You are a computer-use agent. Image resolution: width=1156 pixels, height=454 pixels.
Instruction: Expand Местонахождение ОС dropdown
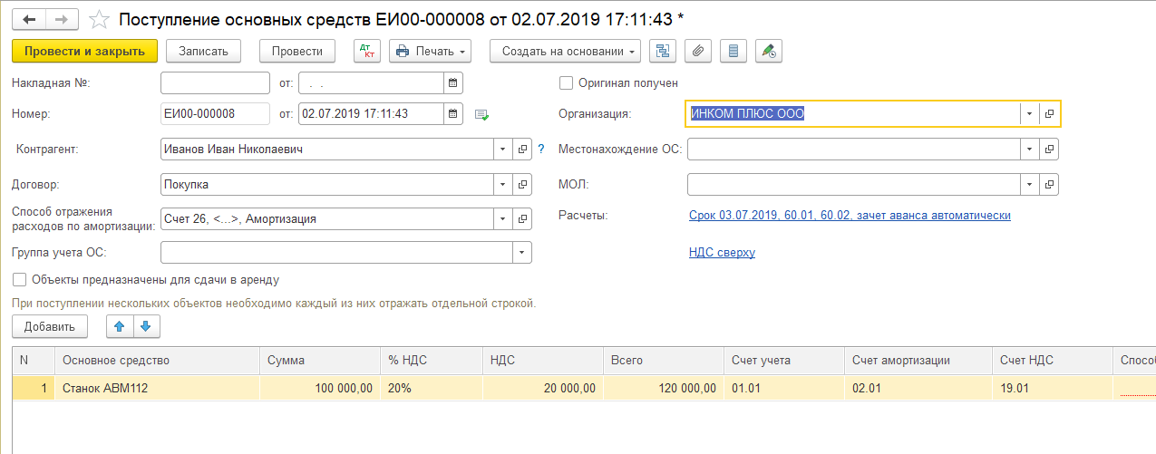point(1028,149)
